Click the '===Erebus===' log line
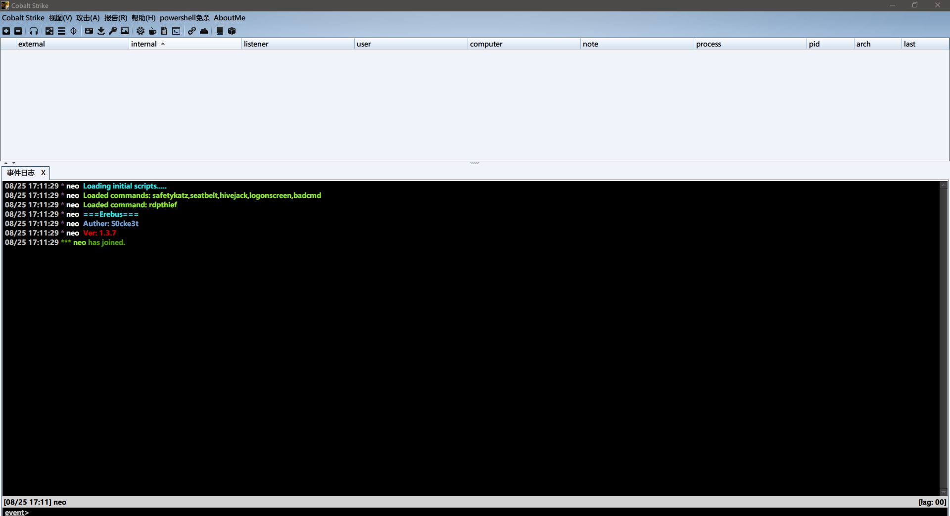950x516 pixels. coord(111,214)
